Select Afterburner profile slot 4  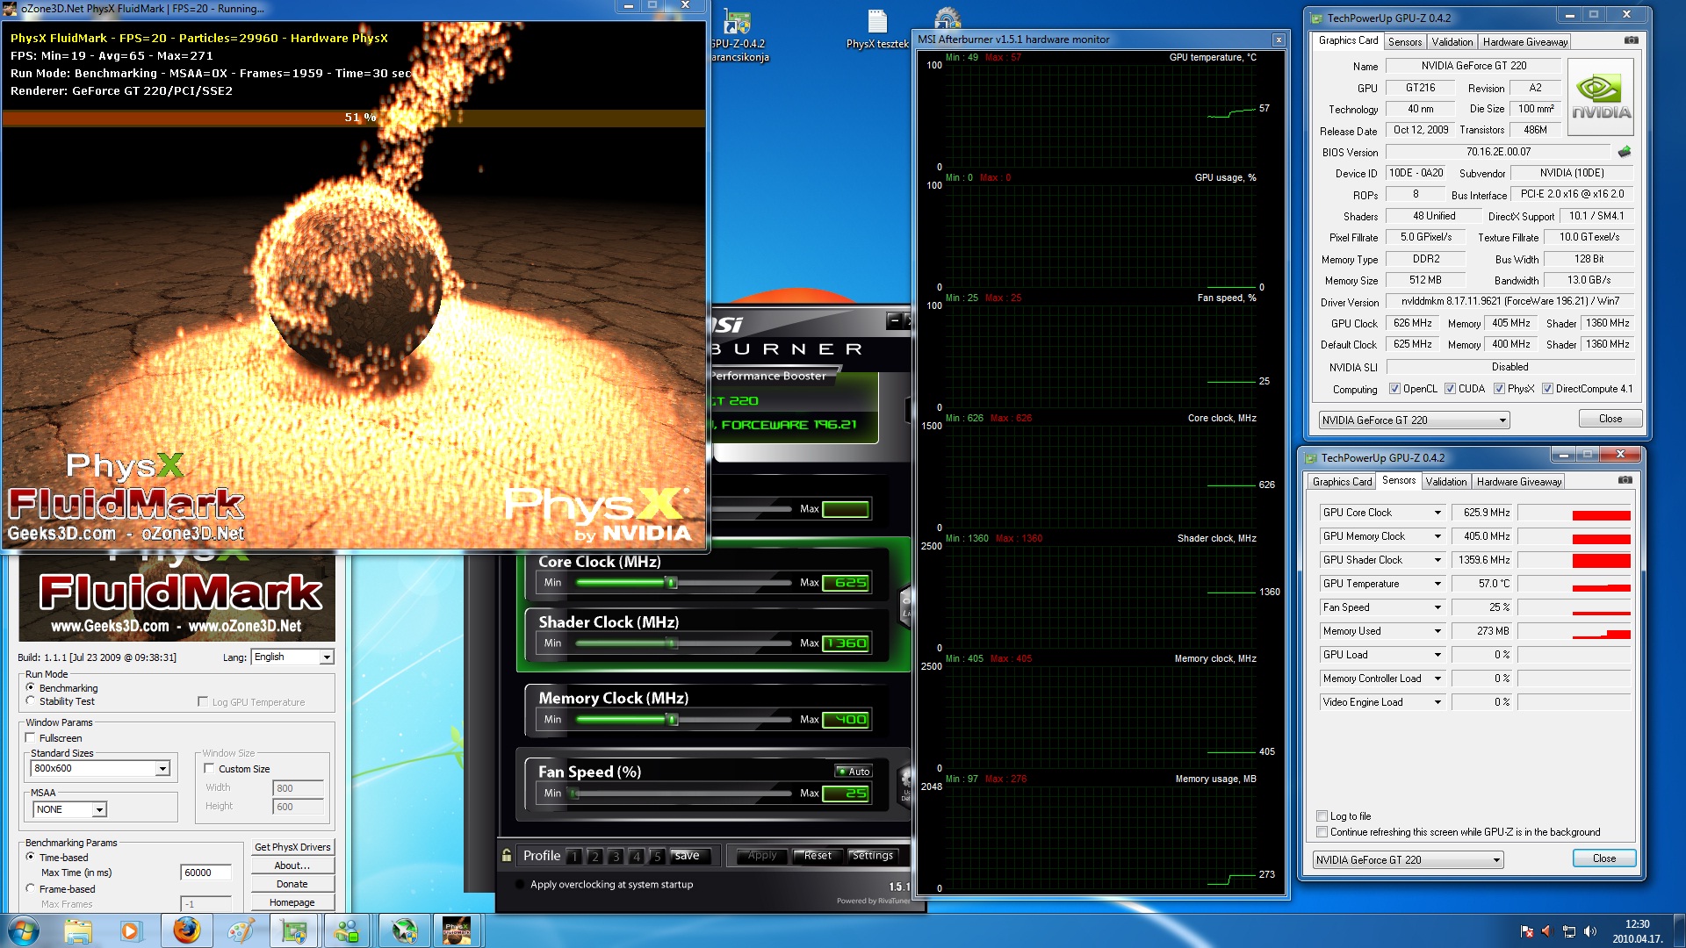637,856
